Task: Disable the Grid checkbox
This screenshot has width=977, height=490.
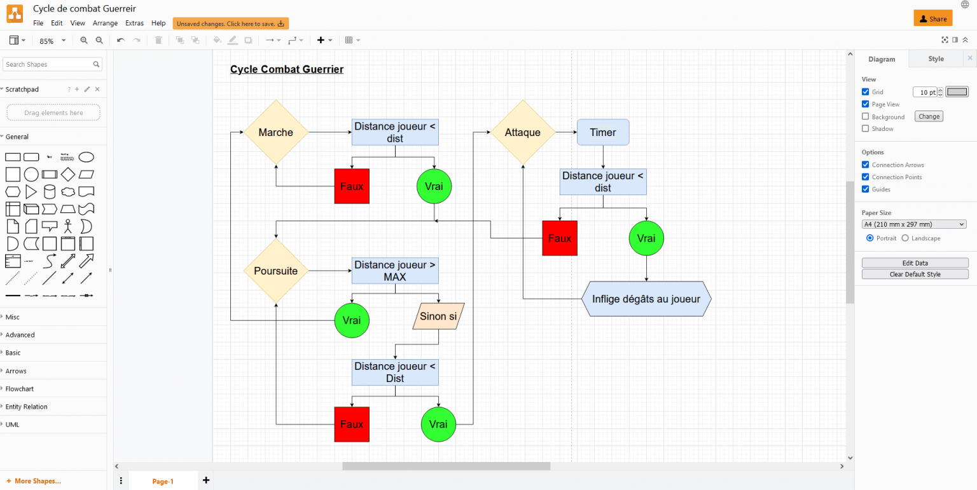Action: [x=865, y=92]
